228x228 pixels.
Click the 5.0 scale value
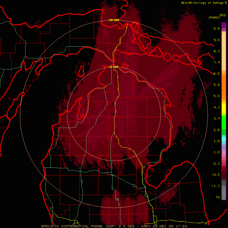click(217, 96)
